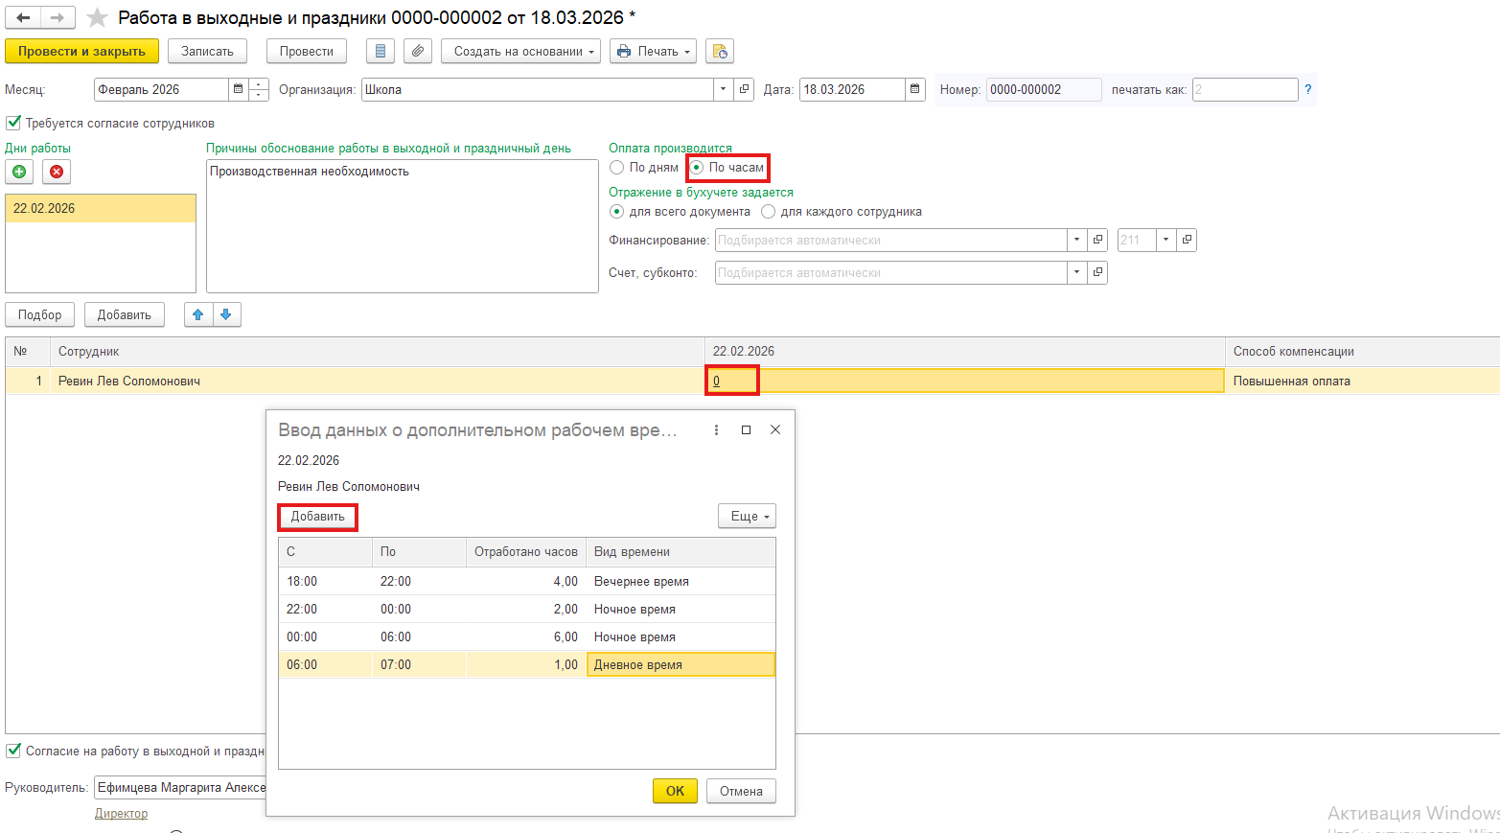Open the Директор position link
Viewport: 1500px width, 833px height.
[x=121, y=813]
